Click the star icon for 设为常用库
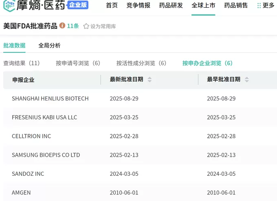The image size is (277, 201). 86,26
